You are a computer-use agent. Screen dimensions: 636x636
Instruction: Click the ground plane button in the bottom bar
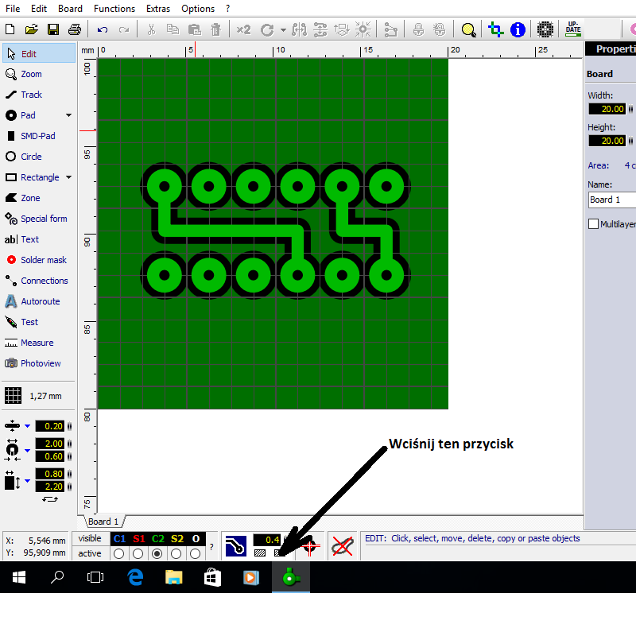(x=235, y=545)
